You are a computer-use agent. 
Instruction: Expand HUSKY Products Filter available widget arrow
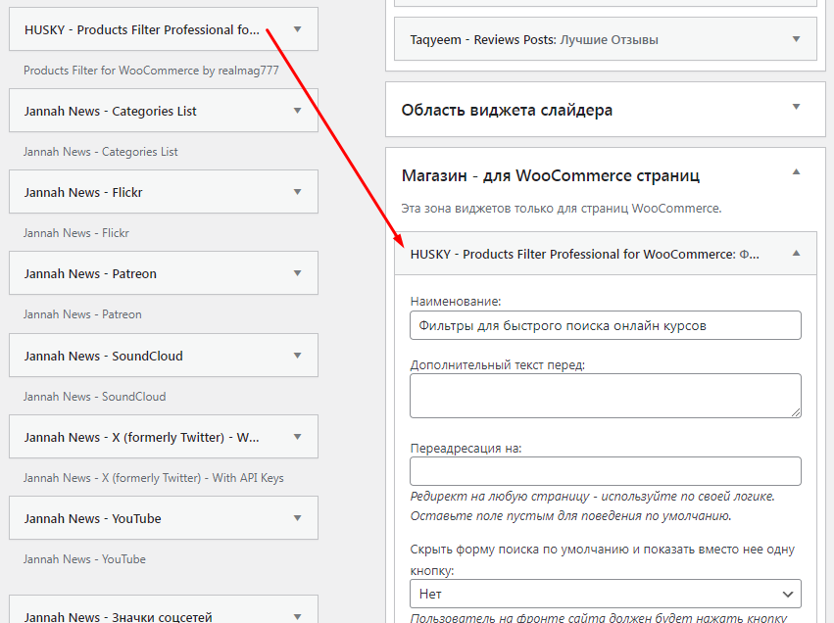[298, 29]
